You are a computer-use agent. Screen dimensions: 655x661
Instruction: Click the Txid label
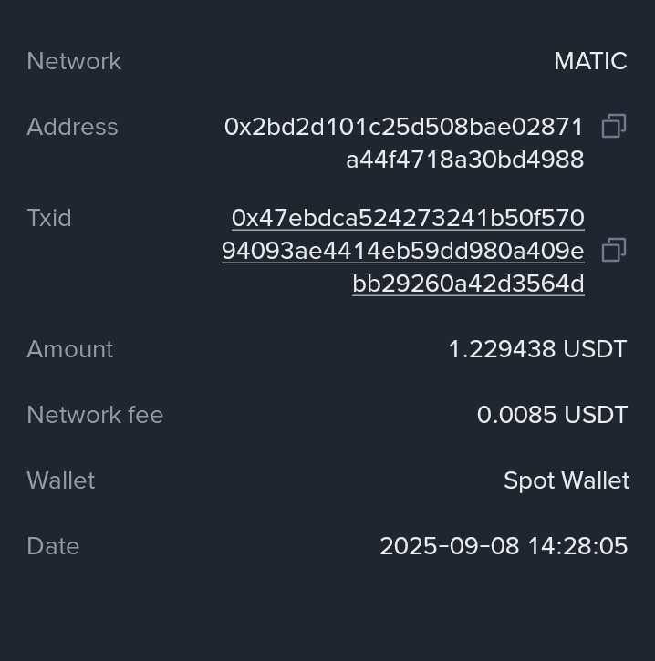point(49,218)
